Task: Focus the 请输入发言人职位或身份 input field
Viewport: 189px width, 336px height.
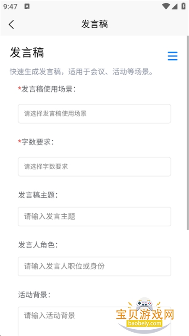Action: tap(94, 266)
